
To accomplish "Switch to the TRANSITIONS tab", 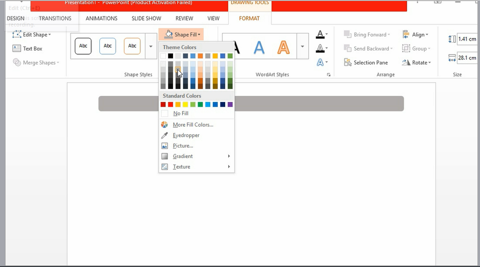I will pos(55,18).
